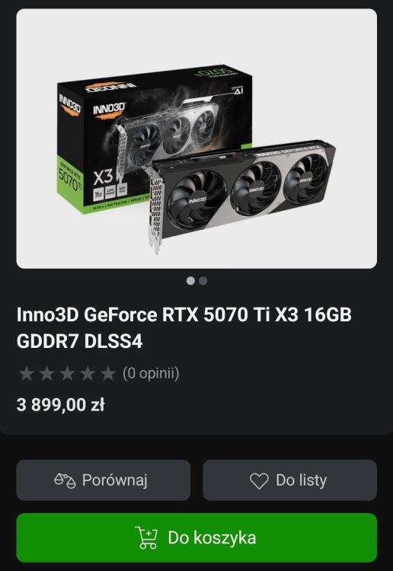
Task: Select the third rating star
Action: (67, 374)
